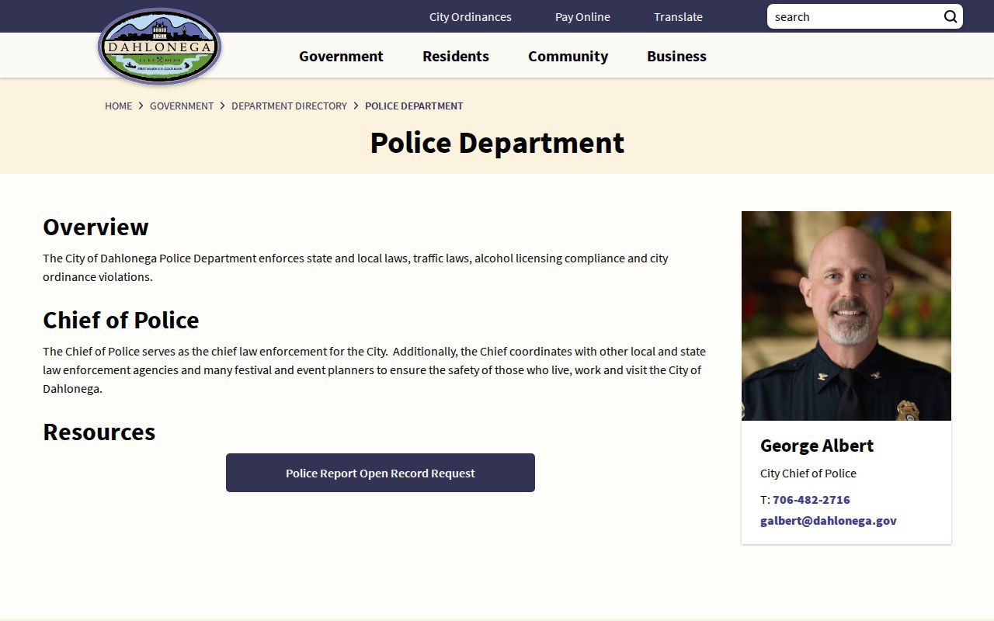Go to HOME breadcrumb
This screenshot has height=621, width=994.
pyautogui.click(x=119, y=106)
